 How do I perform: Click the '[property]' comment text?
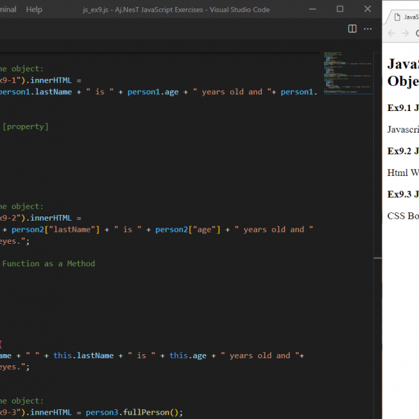point(27,126)
